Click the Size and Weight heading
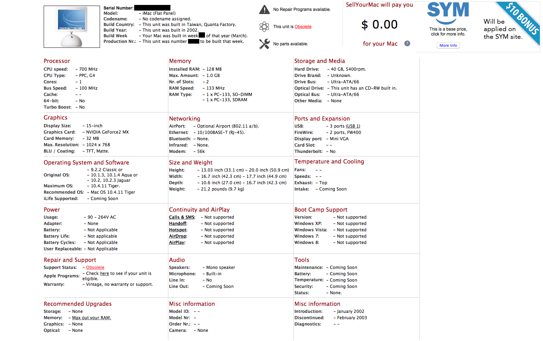This screenshot has width=543, height=341. tap(191, 163)
